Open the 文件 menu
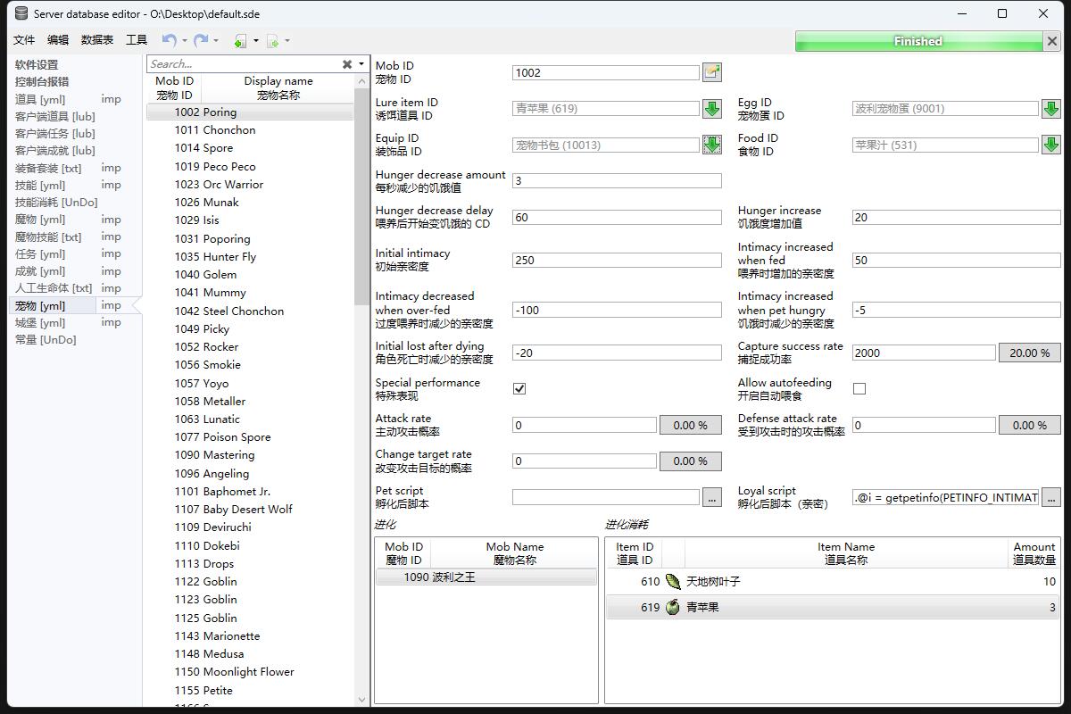Screen dimensions: 1071x714 pyautogui.click(x=24, y=40)
